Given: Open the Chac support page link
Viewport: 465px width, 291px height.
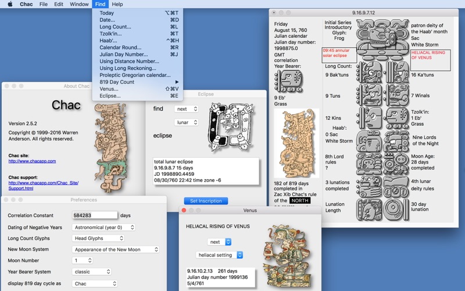Looking at the screenshot, I should click(43, 186).
